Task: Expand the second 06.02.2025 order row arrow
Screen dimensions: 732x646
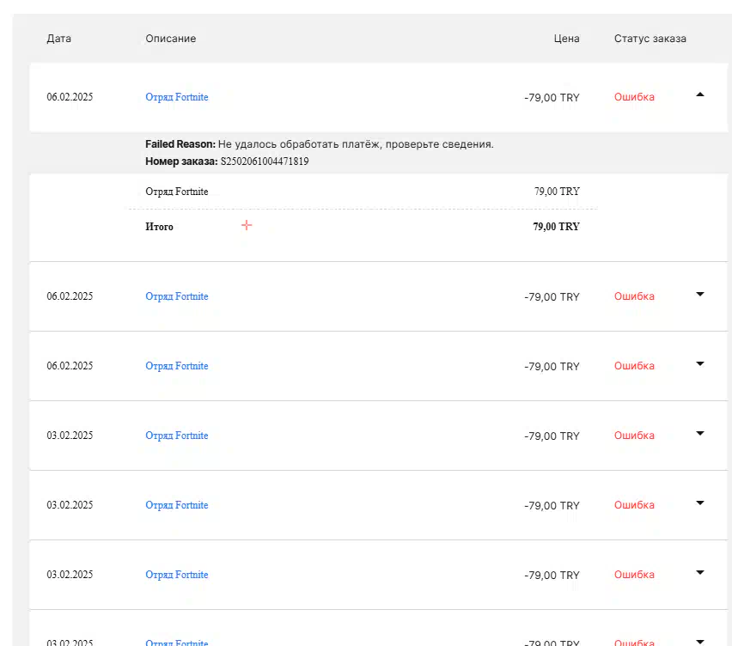Action: pos(699,294)
